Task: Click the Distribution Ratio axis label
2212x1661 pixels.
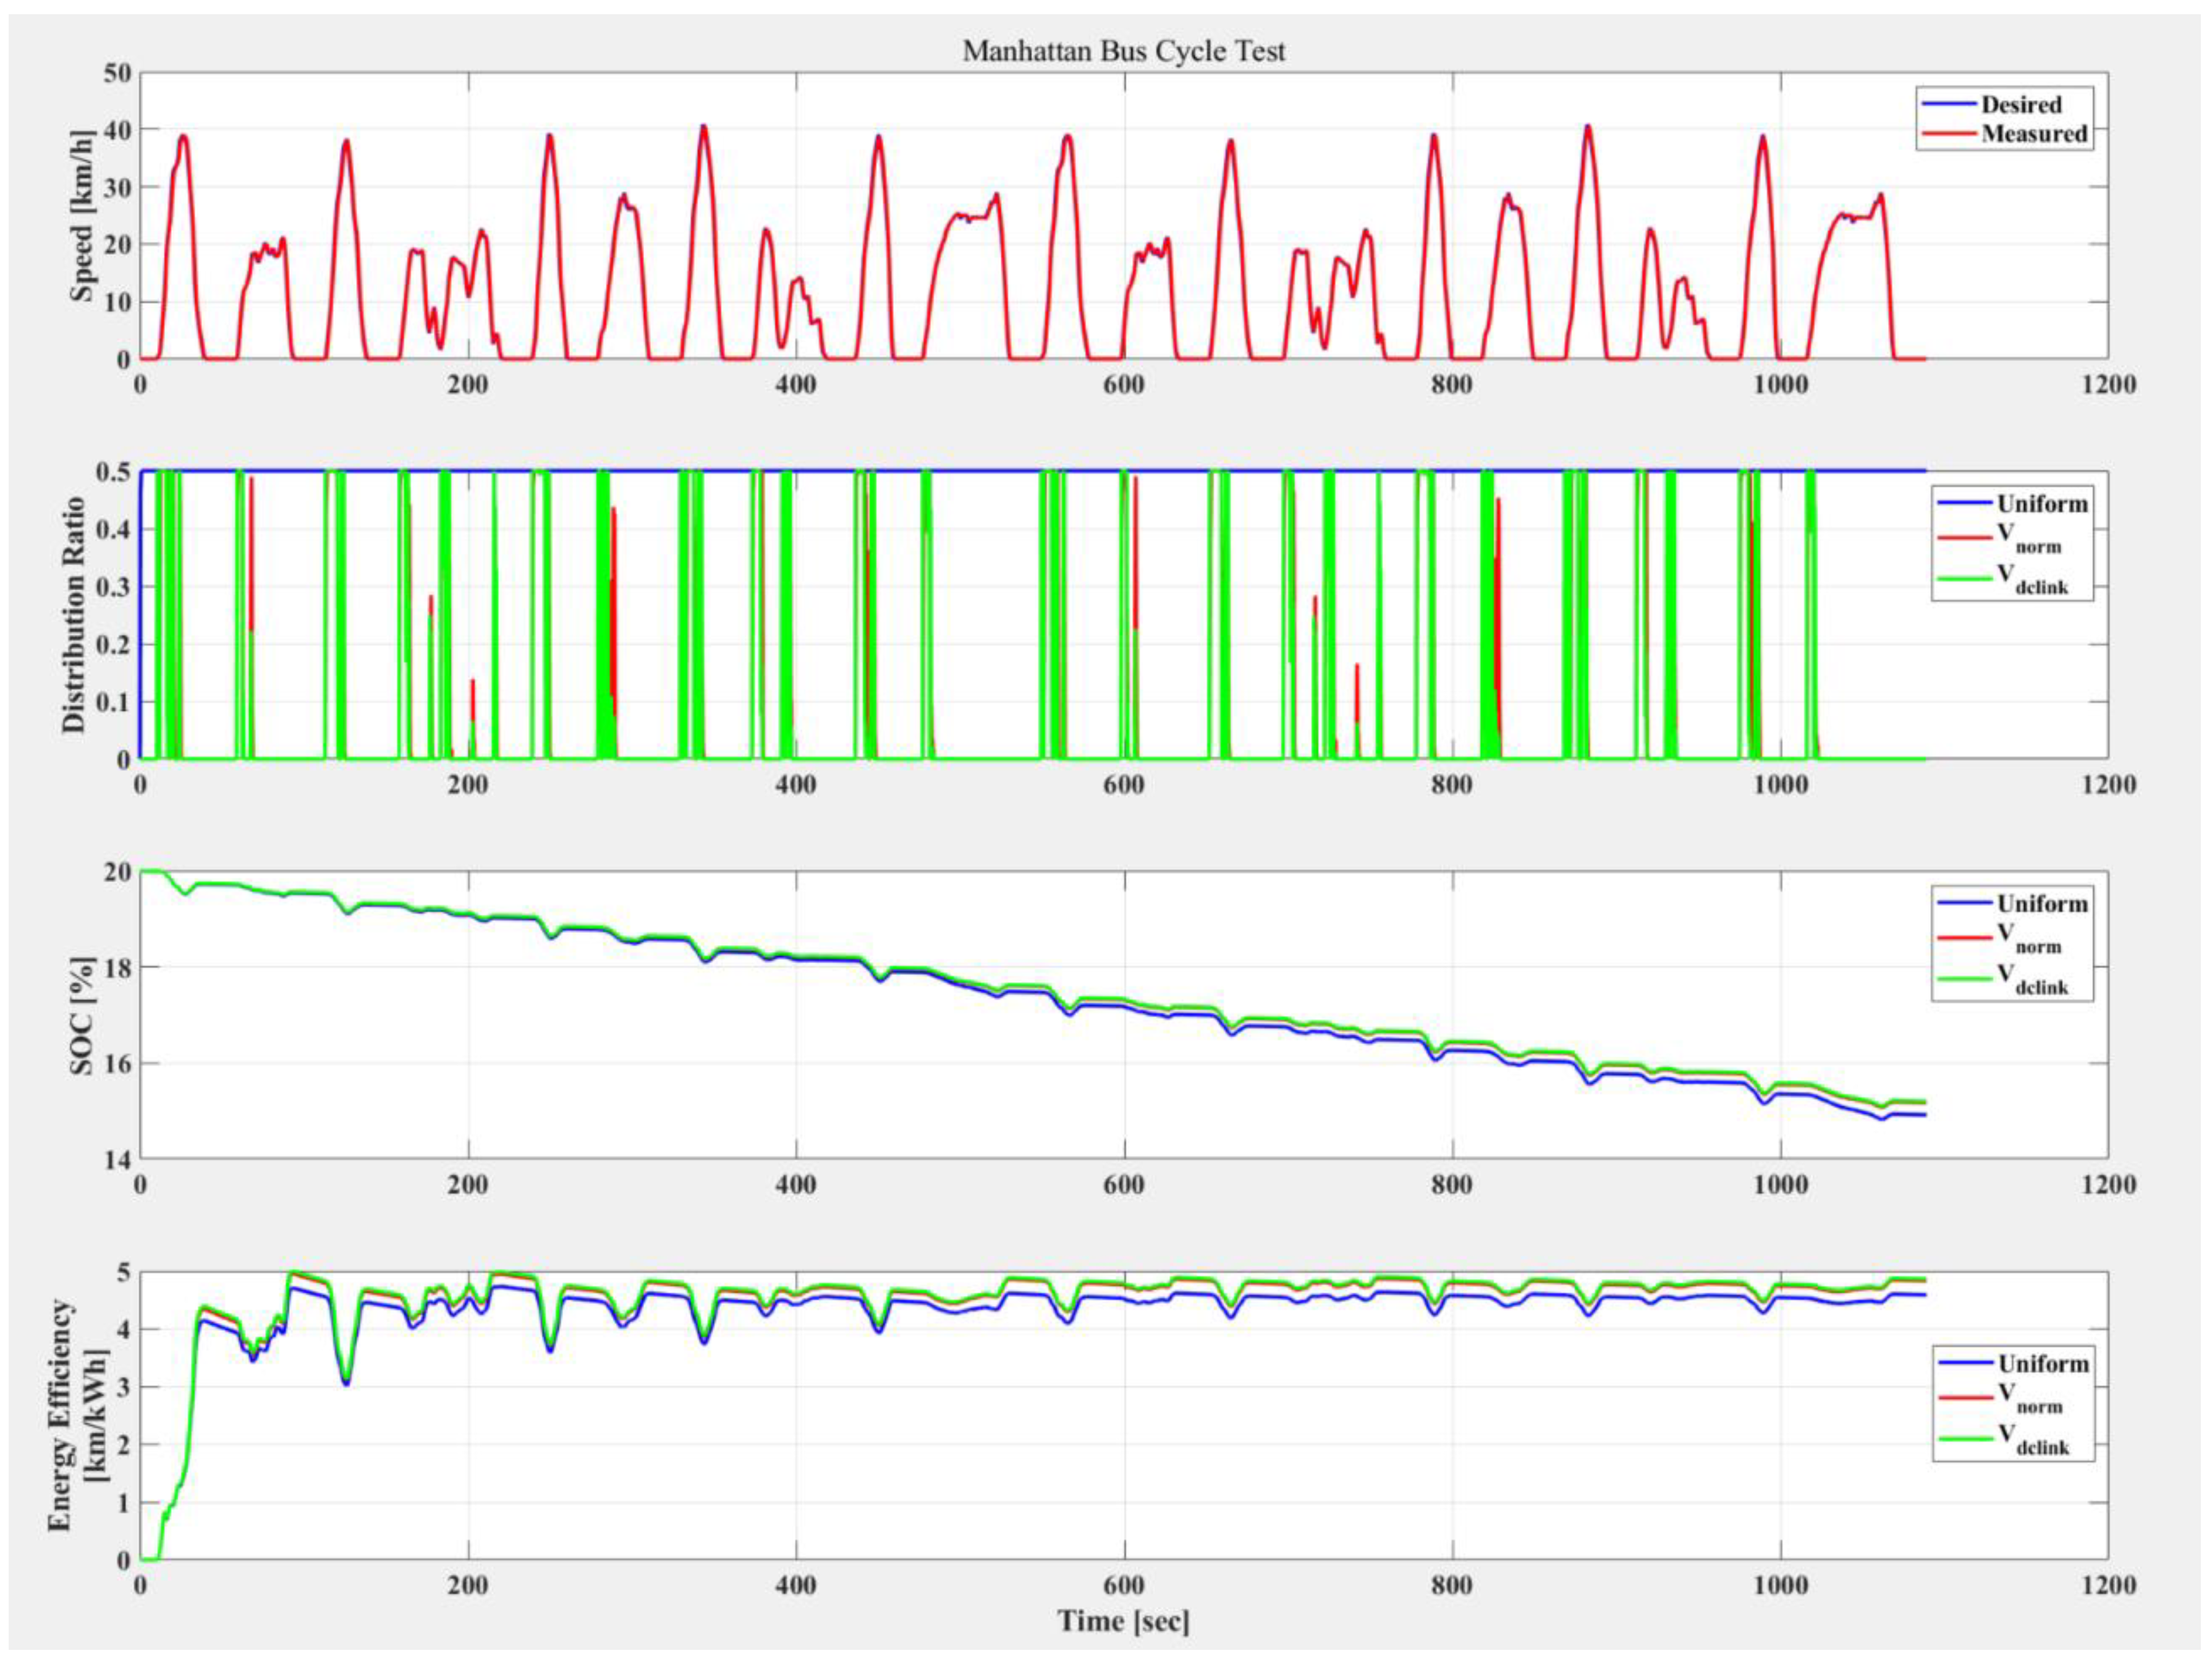Action: [74, 615]
